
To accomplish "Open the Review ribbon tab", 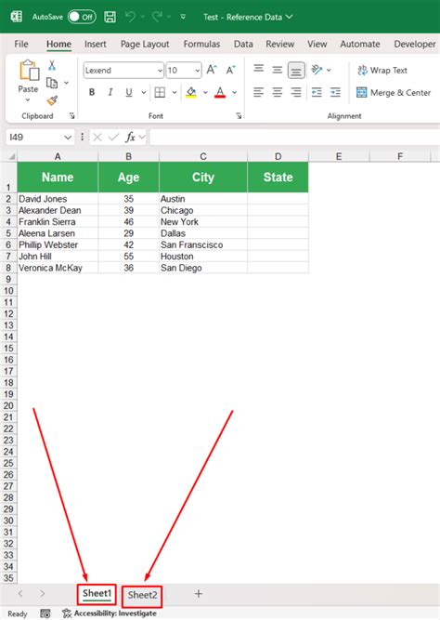I will [x=280, y=44].
